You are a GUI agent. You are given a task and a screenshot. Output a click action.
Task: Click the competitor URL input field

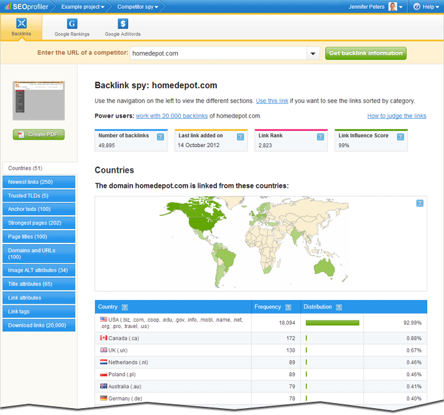(218, 53)
